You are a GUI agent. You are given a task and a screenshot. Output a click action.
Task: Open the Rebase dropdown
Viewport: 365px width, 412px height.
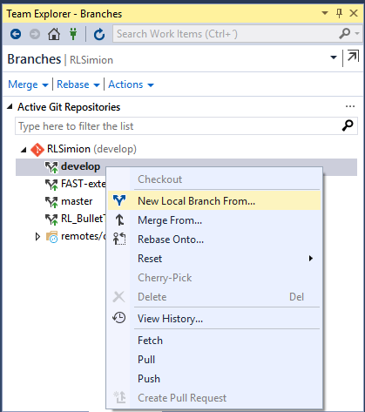(78, 84)
